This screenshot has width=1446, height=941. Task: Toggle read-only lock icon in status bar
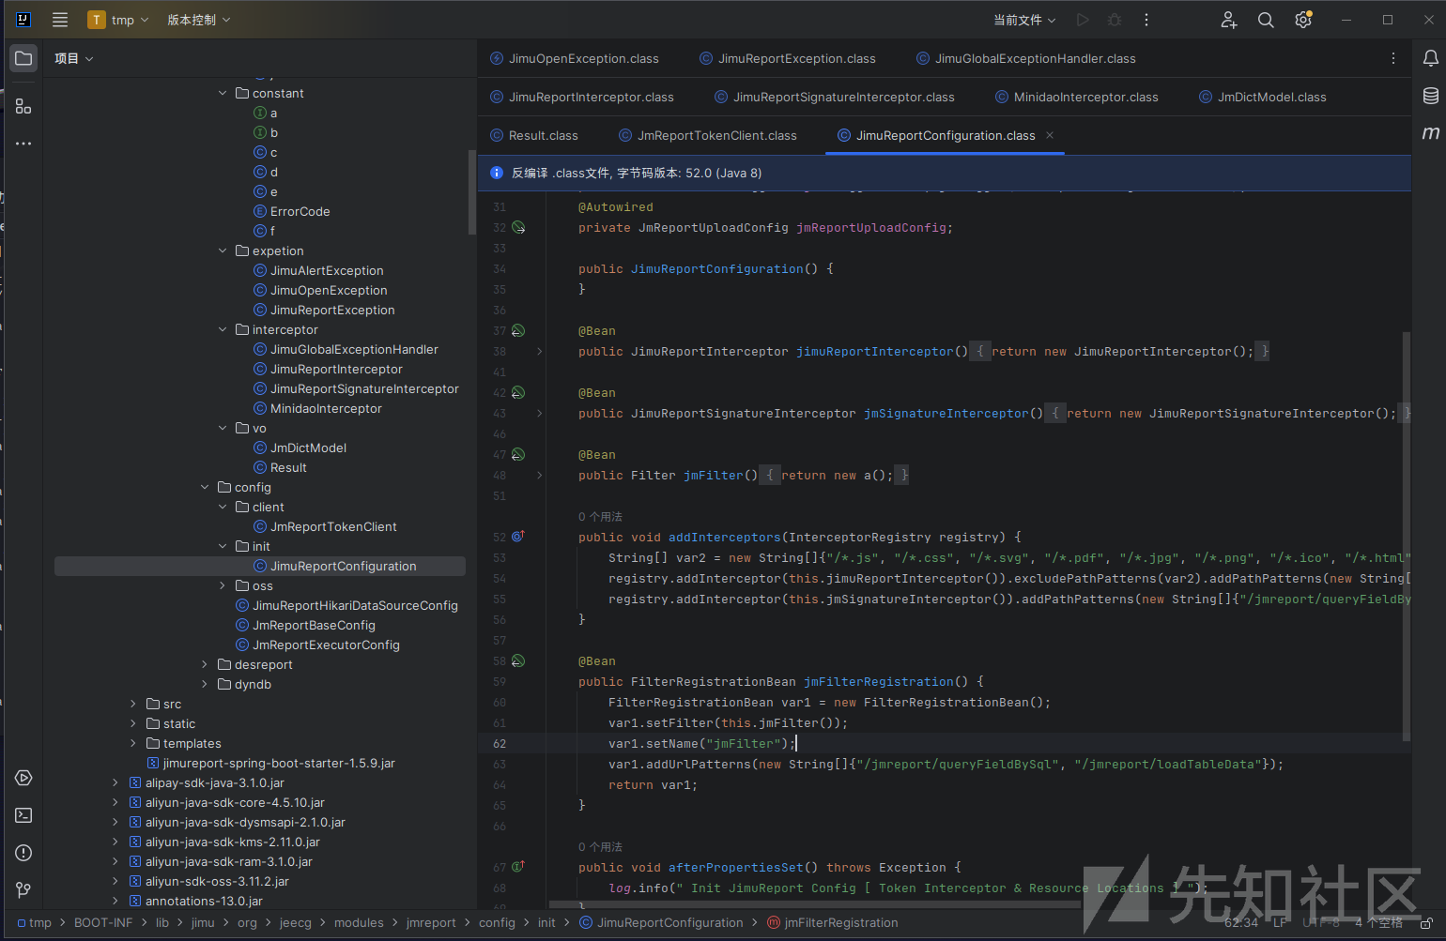pyautogui.click(x=1426, y=923)
